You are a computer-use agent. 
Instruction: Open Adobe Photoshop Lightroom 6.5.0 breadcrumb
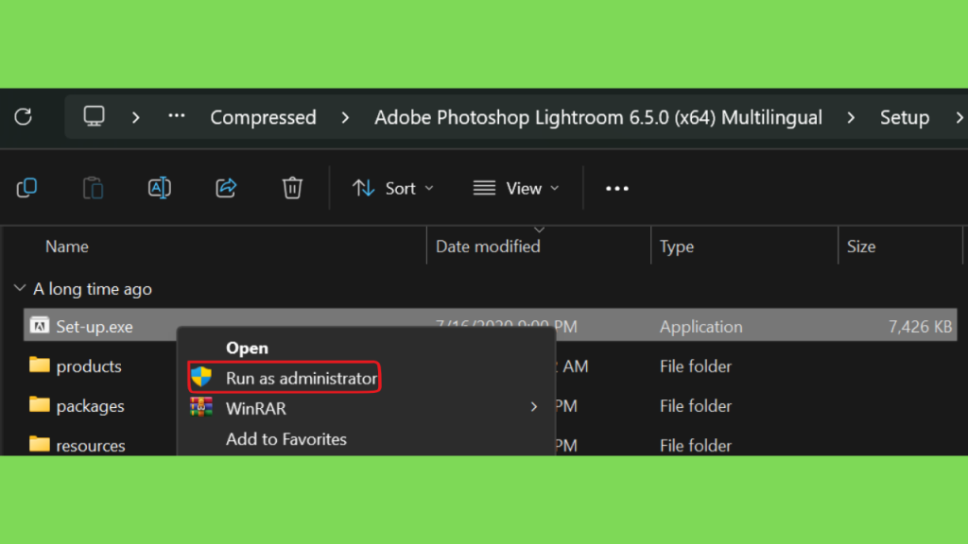click(x=598, y=117)
